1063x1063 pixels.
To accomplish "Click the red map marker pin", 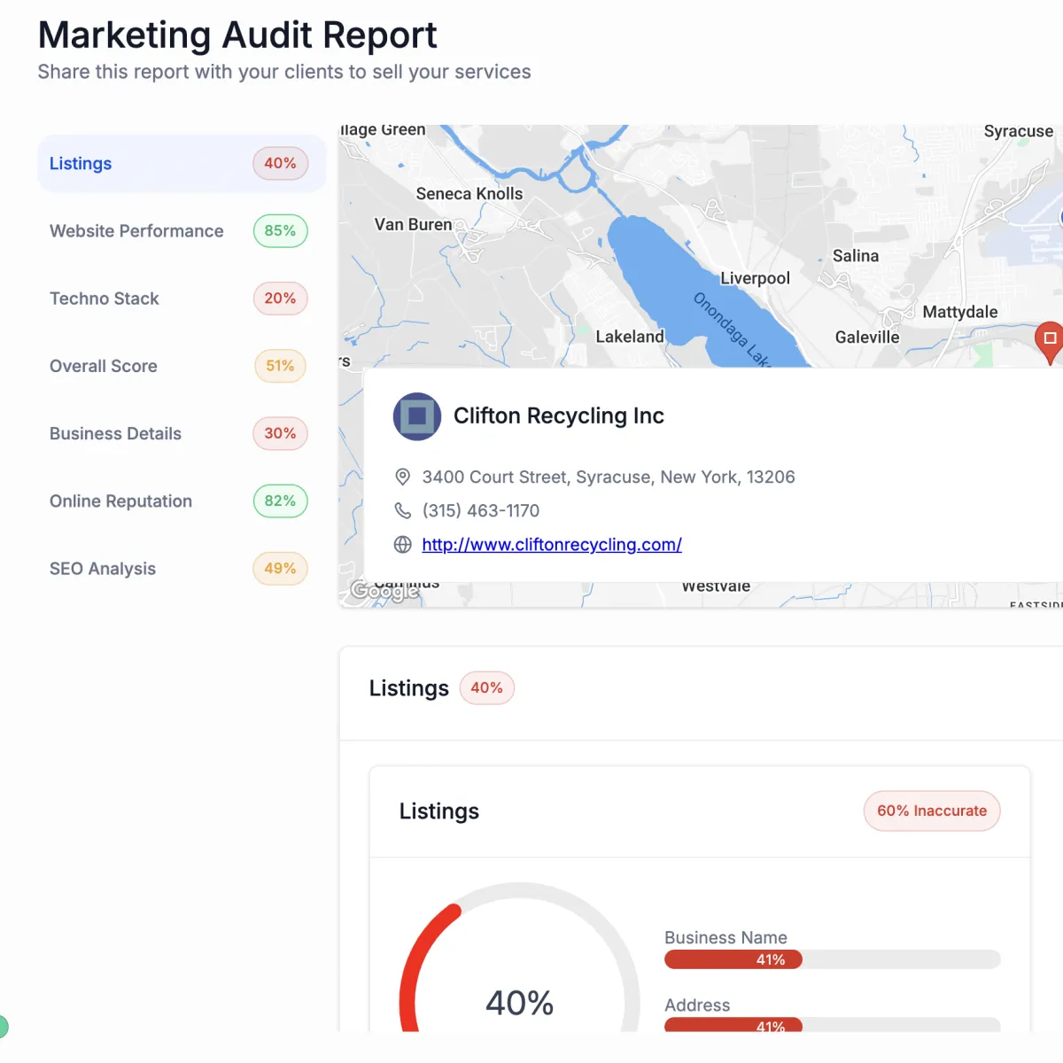I will point(1049,342).
